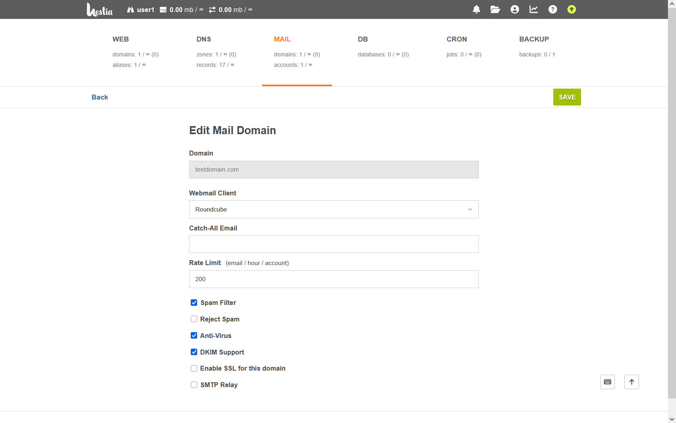676x423 pixels.
Task: Click the Back link
Action: pos(100,97)
